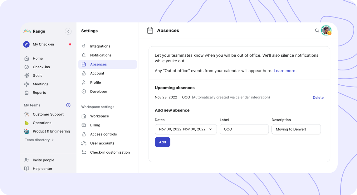The image size is (357, 195).
Task: Click the Goals target icon
Action: point(27,75)
